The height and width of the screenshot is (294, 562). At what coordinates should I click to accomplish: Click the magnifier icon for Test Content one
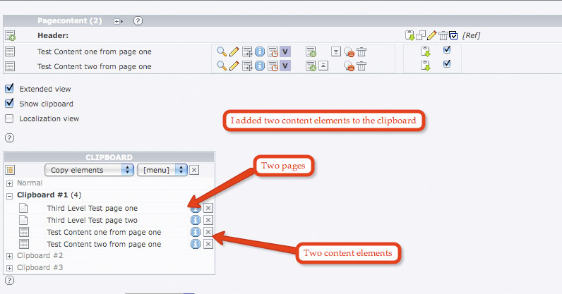click(x=221, y=51)
